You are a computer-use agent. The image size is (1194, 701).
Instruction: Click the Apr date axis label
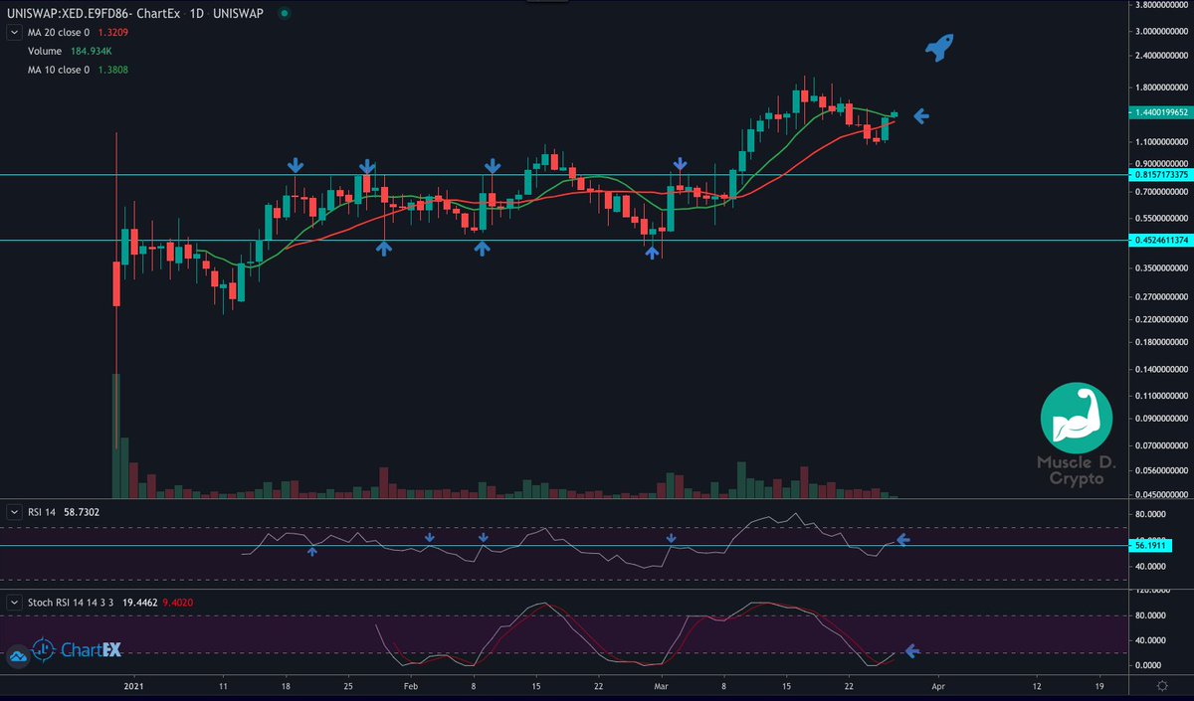(940, 686)
